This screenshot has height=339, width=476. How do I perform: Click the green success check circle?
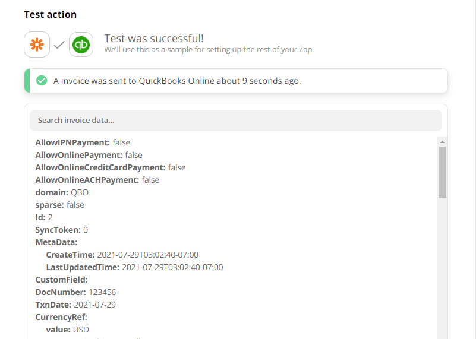[x=41, y=81]
